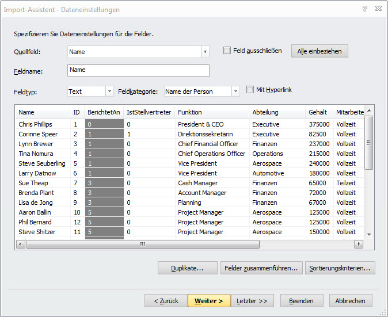Screen dimensions: 388x317
Task: Click the horizontal scrollbar right arrow
Action: tap(359, 245)
